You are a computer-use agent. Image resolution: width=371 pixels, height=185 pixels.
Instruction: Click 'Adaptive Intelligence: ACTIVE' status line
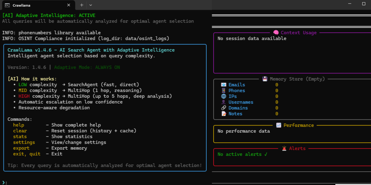[x=49, y=15]
